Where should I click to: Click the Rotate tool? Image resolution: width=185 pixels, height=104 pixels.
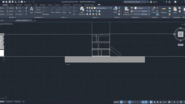coord(10,8)
